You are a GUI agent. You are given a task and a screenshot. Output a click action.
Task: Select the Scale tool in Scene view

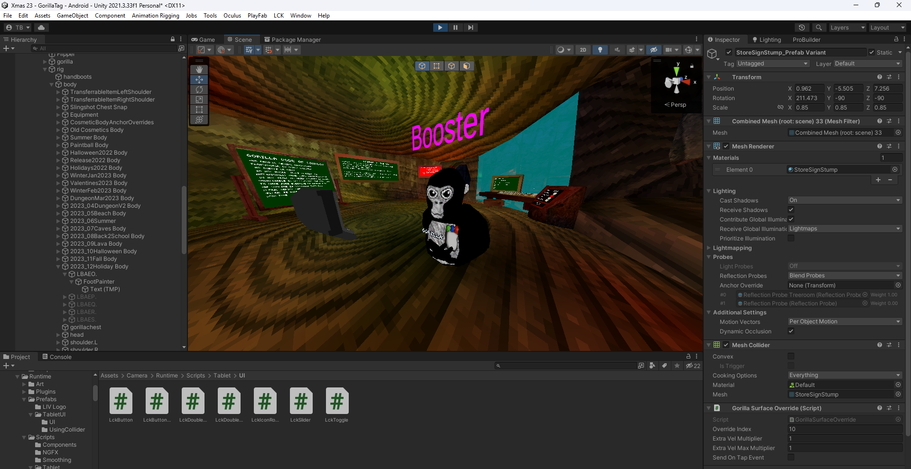point(199,100)
